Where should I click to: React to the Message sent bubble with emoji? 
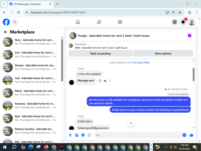[x=100, y=81]
